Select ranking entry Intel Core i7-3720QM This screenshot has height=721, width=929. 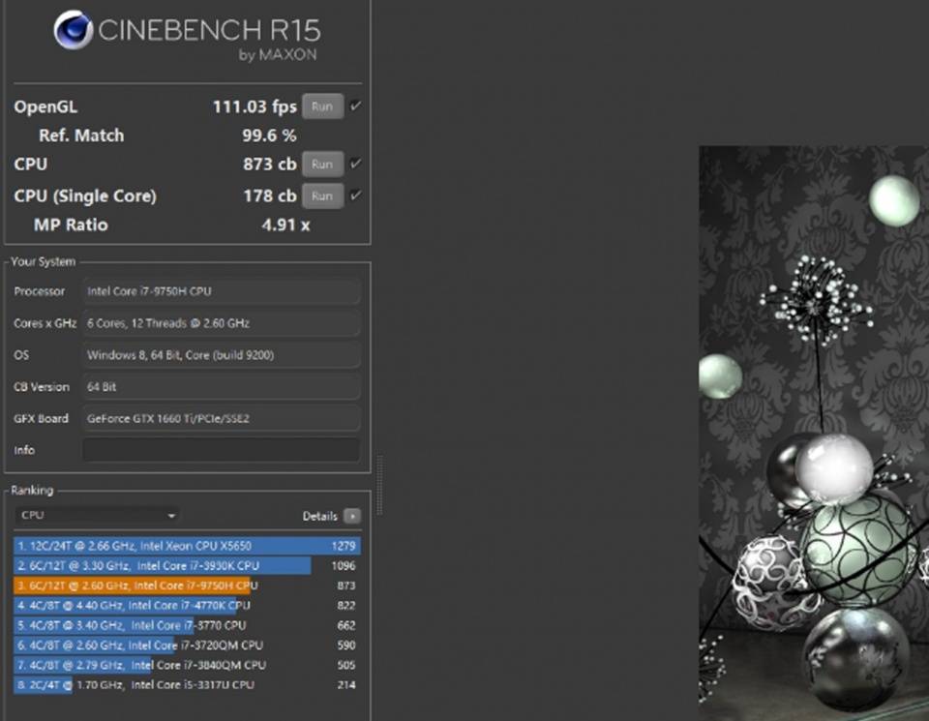click(187, 646)
